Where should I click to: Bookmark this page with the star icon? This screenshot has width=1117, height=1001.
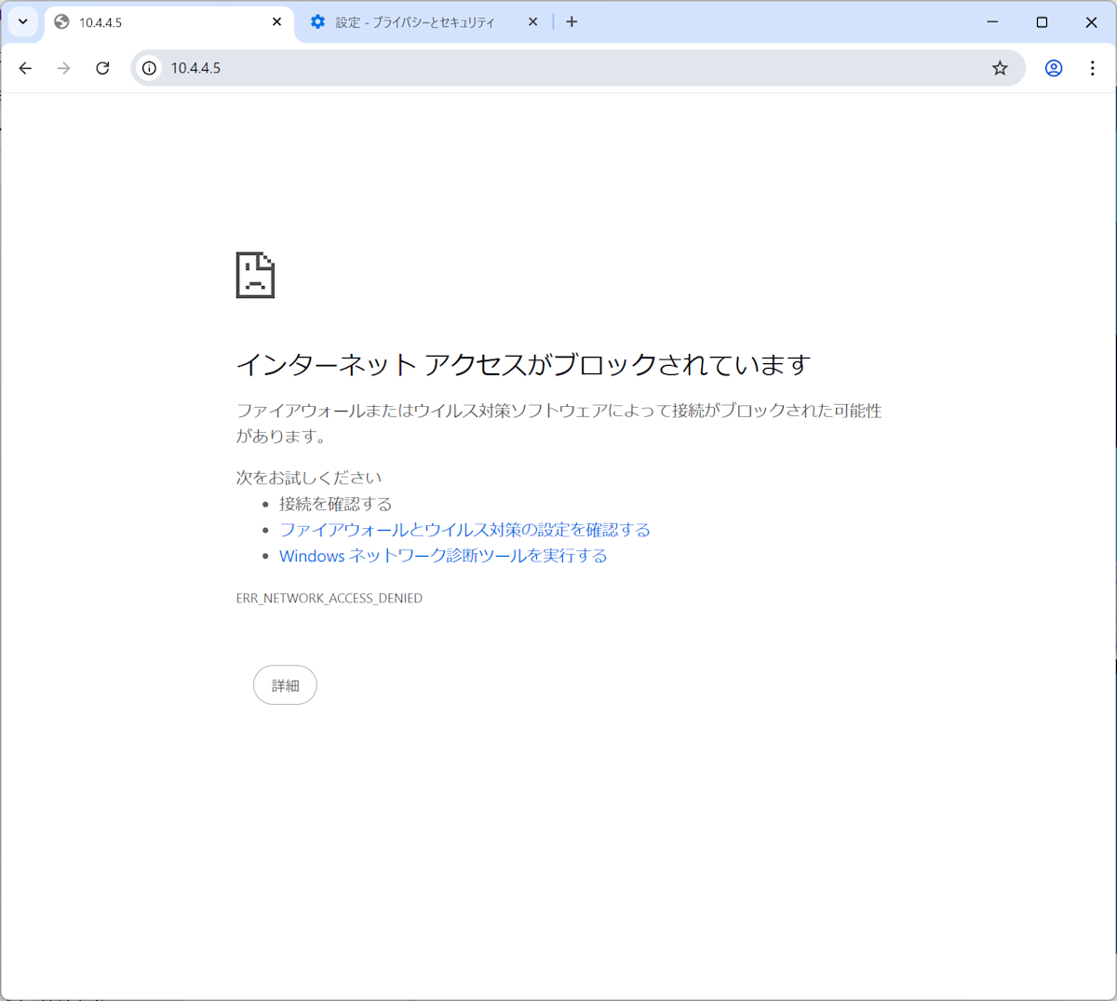coord(1000,68)
